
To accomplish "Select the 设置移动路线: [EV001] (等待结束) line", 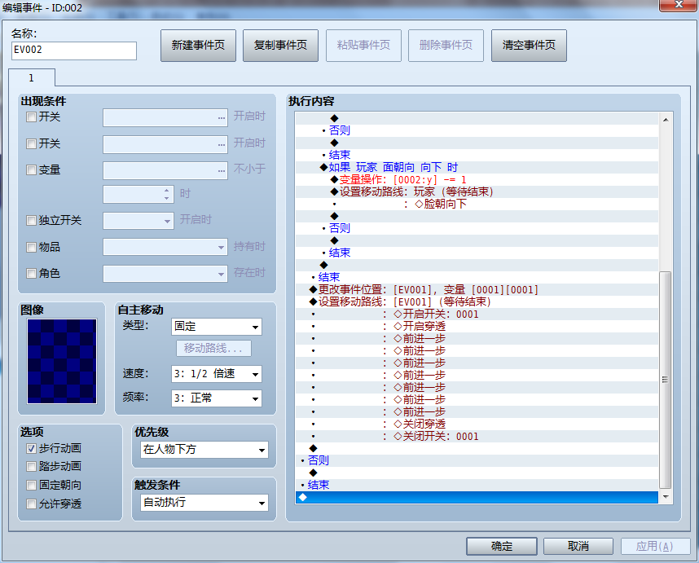I will pyautogui.click(x=477, y=301).
